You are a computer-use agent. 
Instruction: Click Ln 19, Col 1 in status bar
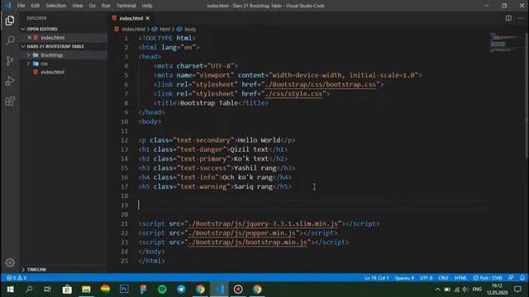[x=377, y=278]
